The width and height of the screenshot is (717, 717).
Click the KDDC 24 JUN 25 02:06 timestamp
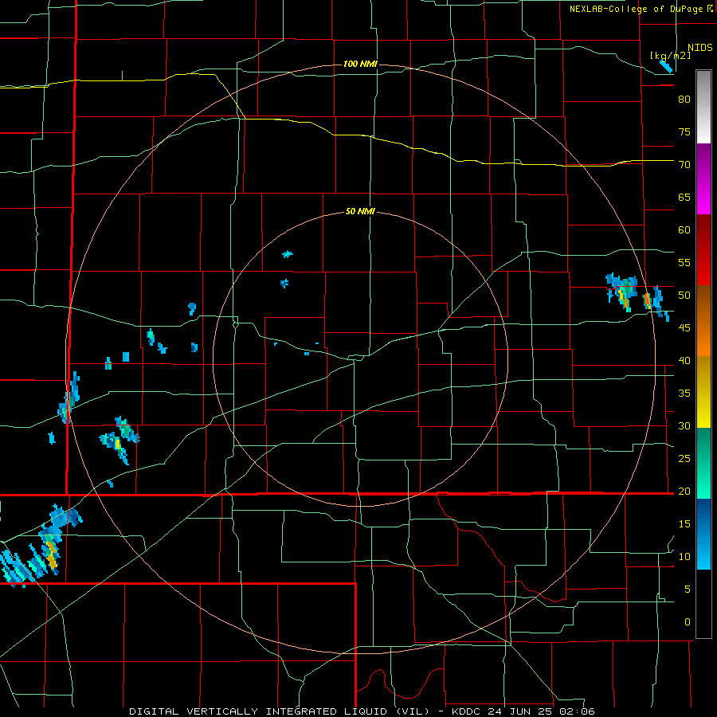click(523, 711)
